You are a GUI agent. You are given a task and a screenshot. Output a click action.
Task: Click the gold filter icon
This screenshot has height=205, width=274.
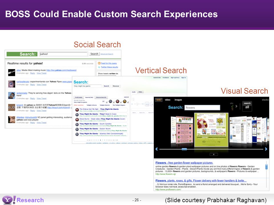tap(125, 101)
